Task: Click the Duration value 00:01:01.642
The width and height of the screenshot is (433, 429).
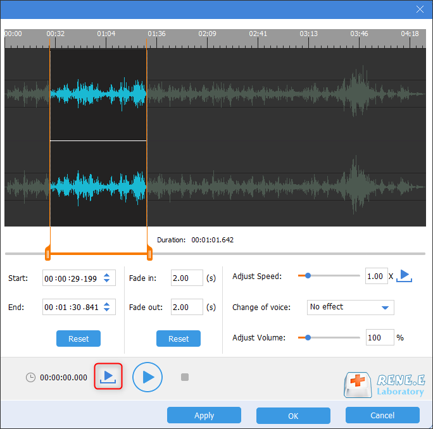Action: 212,240
